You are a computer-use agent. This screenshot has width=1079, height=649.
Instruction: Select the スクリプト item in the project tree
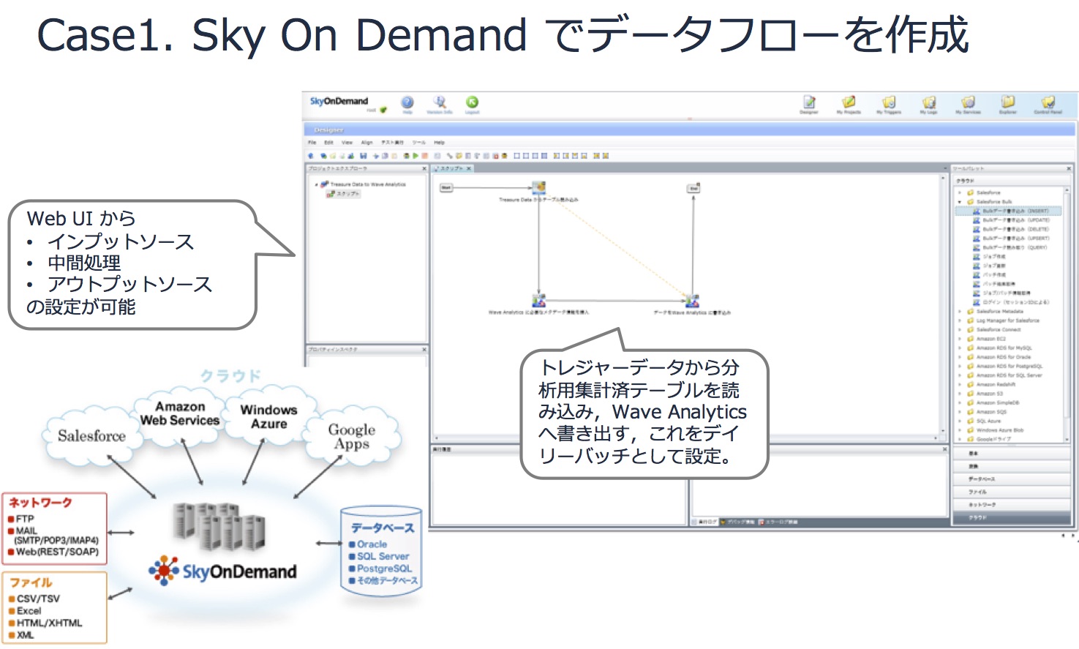pos(343,194)
